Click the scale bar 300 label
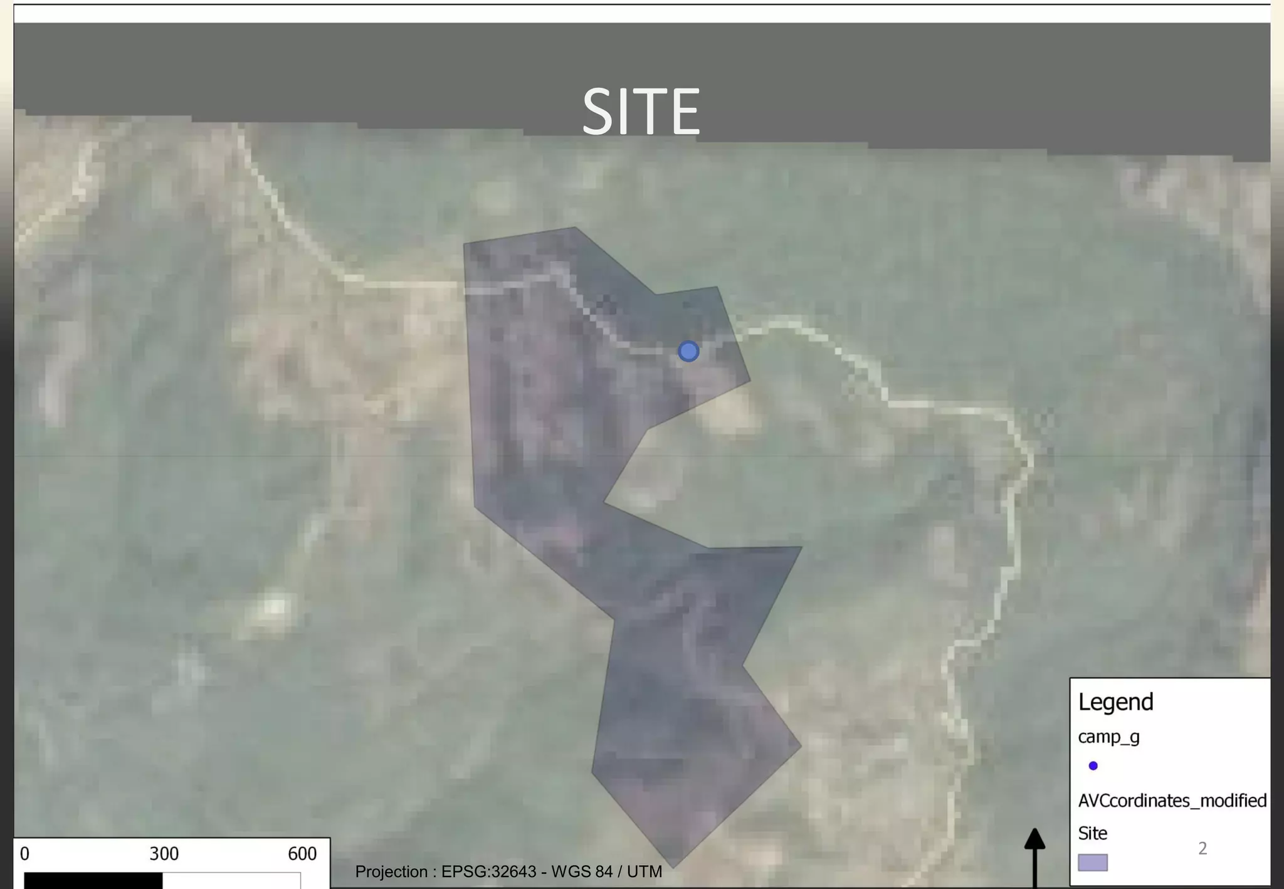This screenshot has height=889, width=1284. 164,854
